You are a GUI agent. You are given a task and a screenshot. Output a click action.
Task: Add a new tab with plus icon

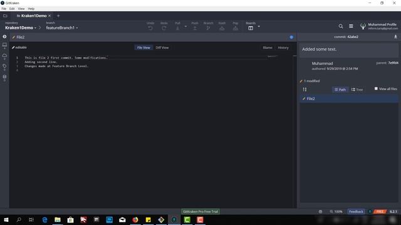tap(58, 16)
